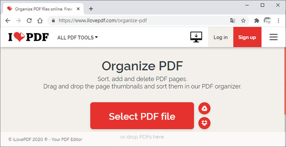Click the padlock site info icon

point(53,20)
